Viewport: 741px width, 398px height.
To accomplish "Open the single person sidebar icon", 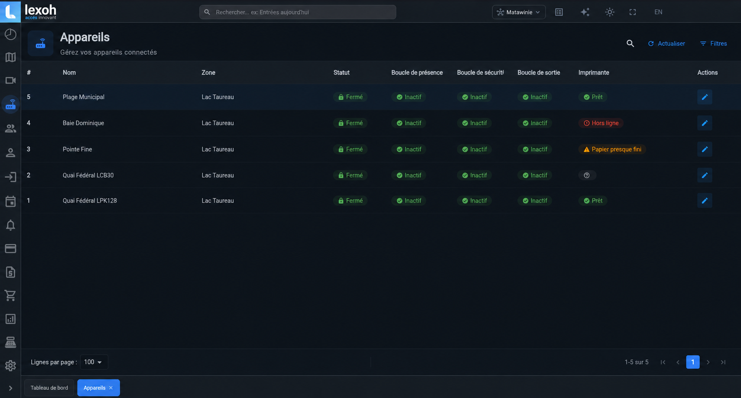I will tap(10, 152).
